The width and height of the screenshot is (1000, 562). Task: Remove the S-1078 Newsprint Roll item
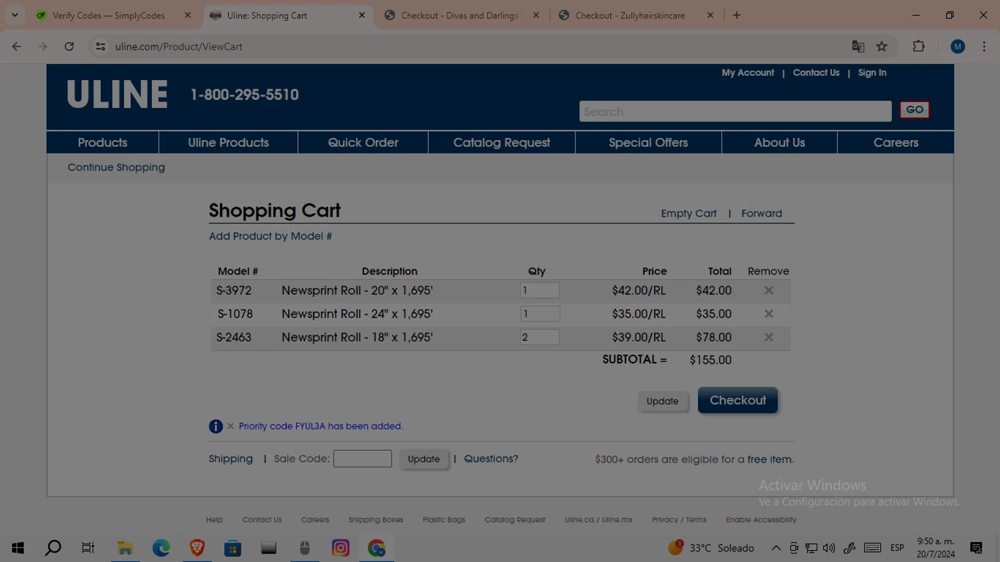769,314
